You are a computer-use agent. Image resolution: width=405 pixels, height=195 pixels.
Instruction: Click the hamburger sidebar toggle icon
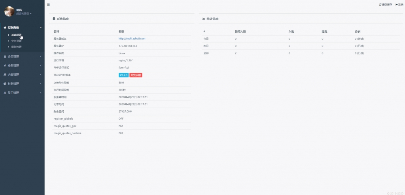click(48, 4)
